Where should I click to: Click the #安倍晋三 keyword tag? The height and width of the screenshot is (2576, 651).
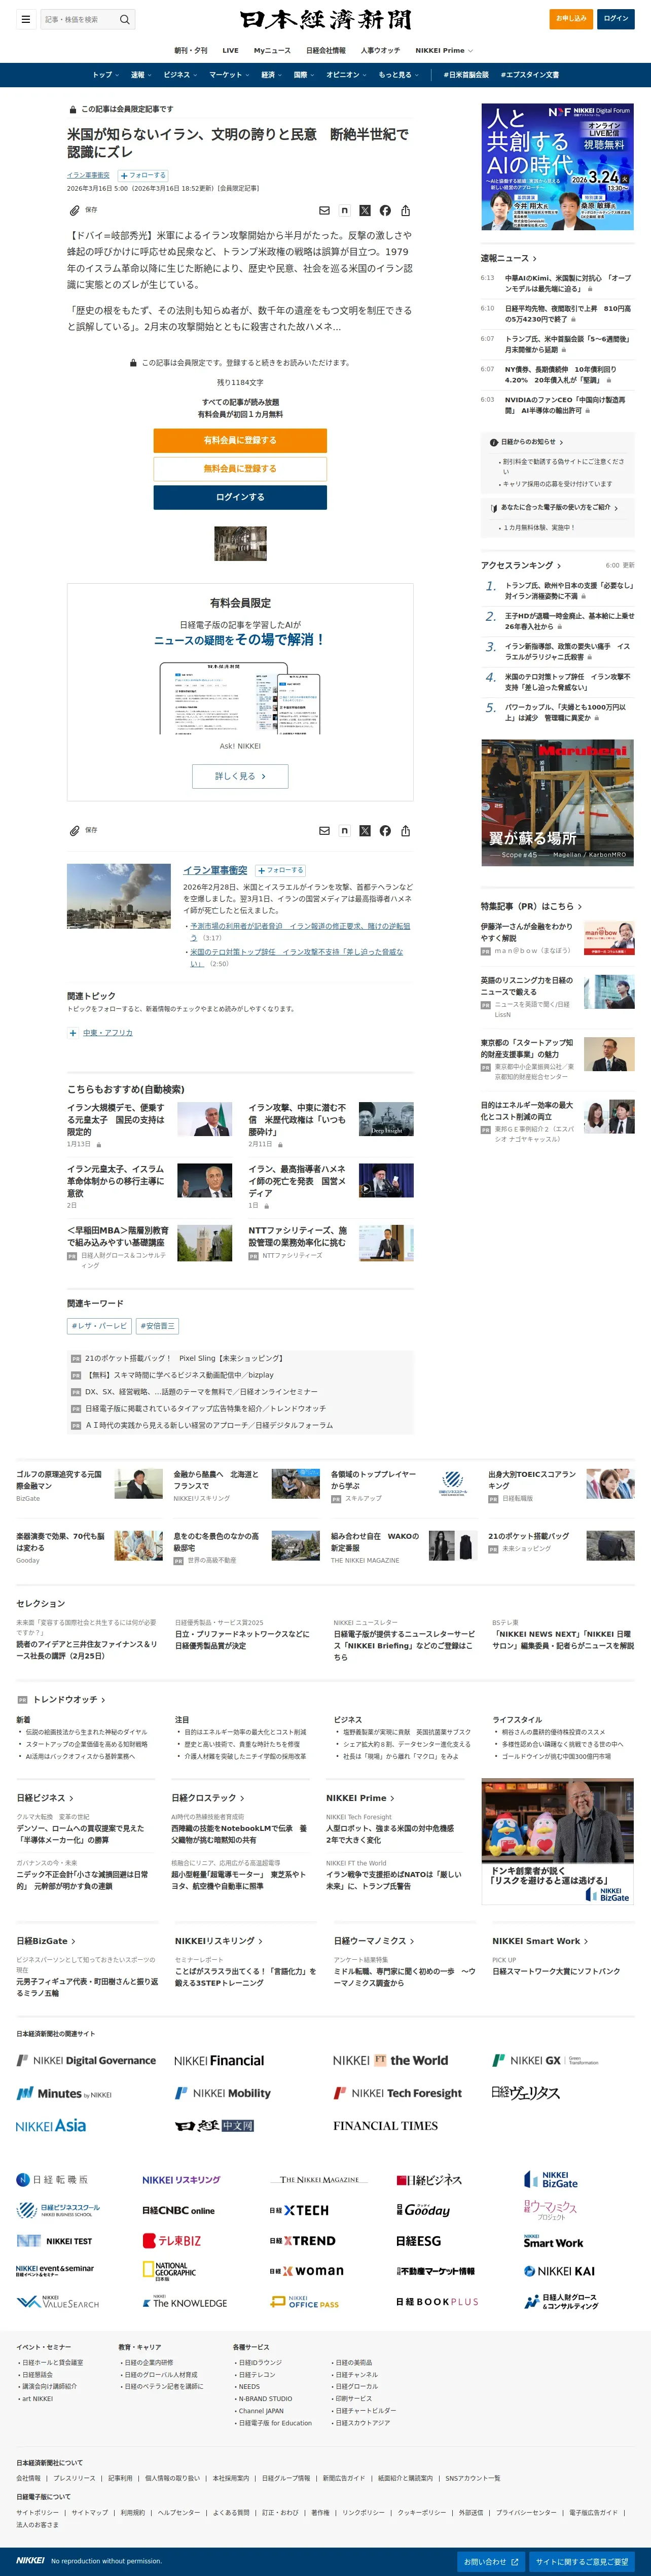(x=157, y=1326)
